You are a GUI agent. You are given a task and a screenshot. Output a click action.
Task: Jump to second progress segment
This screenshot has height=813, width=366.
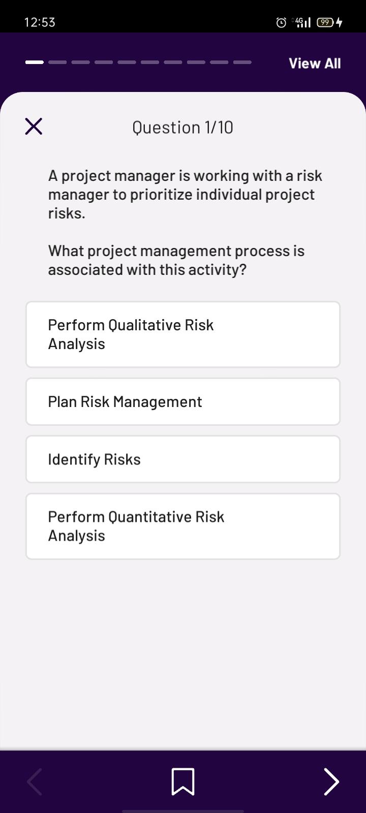click(57, 62)
